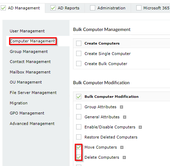The height and width of the screenshot is (166, 170).
Task: Expand the Group Attributes plus icon
Action: click(x=121, y=107)
